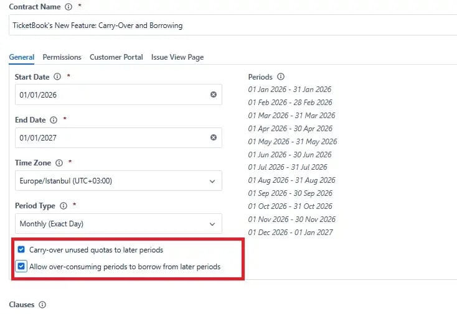Screen dimensions: 457x314
Task: Click the Start Date input field
Action: [x=112, y=95]
